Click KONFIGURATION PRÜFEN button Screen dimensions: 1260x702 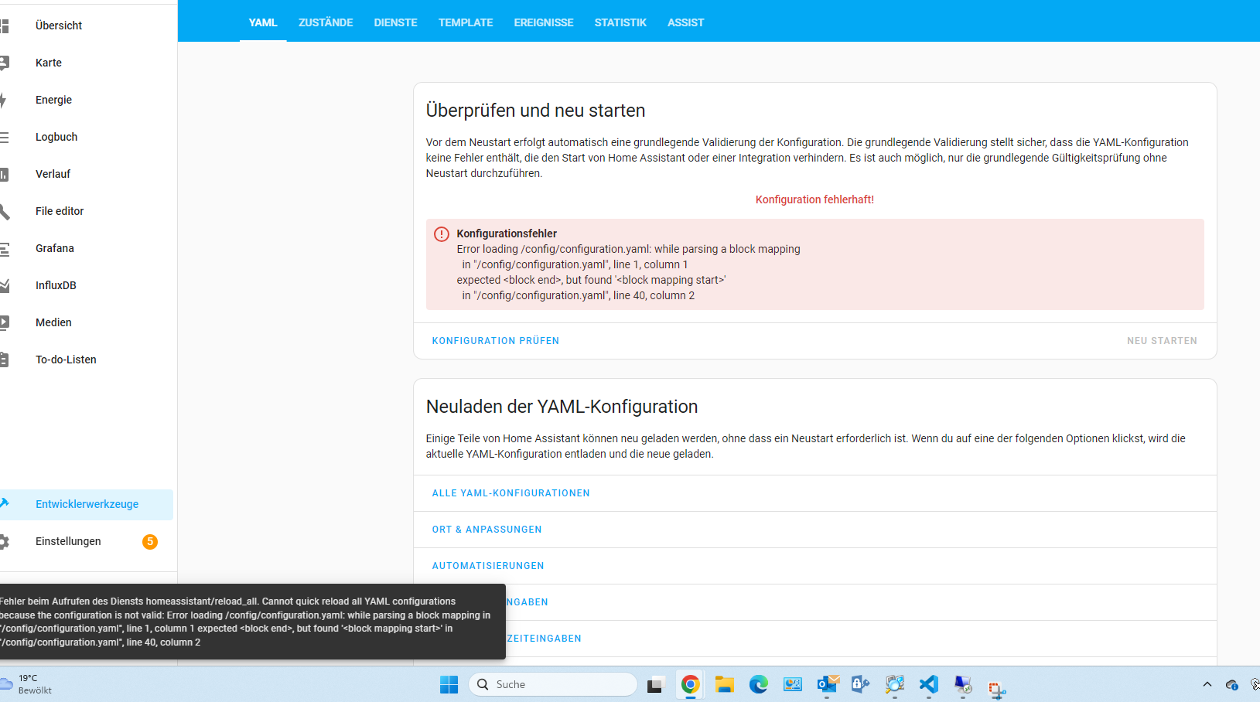click(x=496, y=341)
